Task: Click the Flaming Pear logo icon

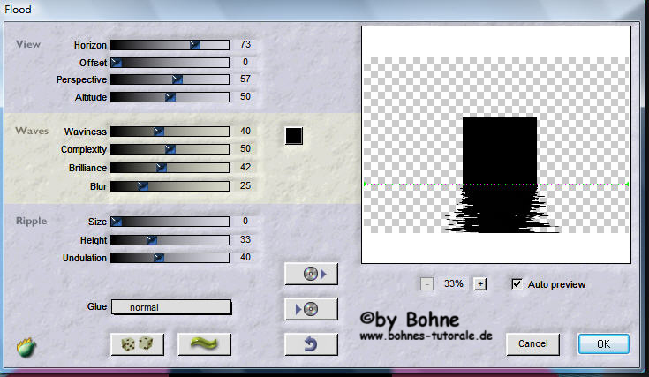Action: (x=26, y=347)
